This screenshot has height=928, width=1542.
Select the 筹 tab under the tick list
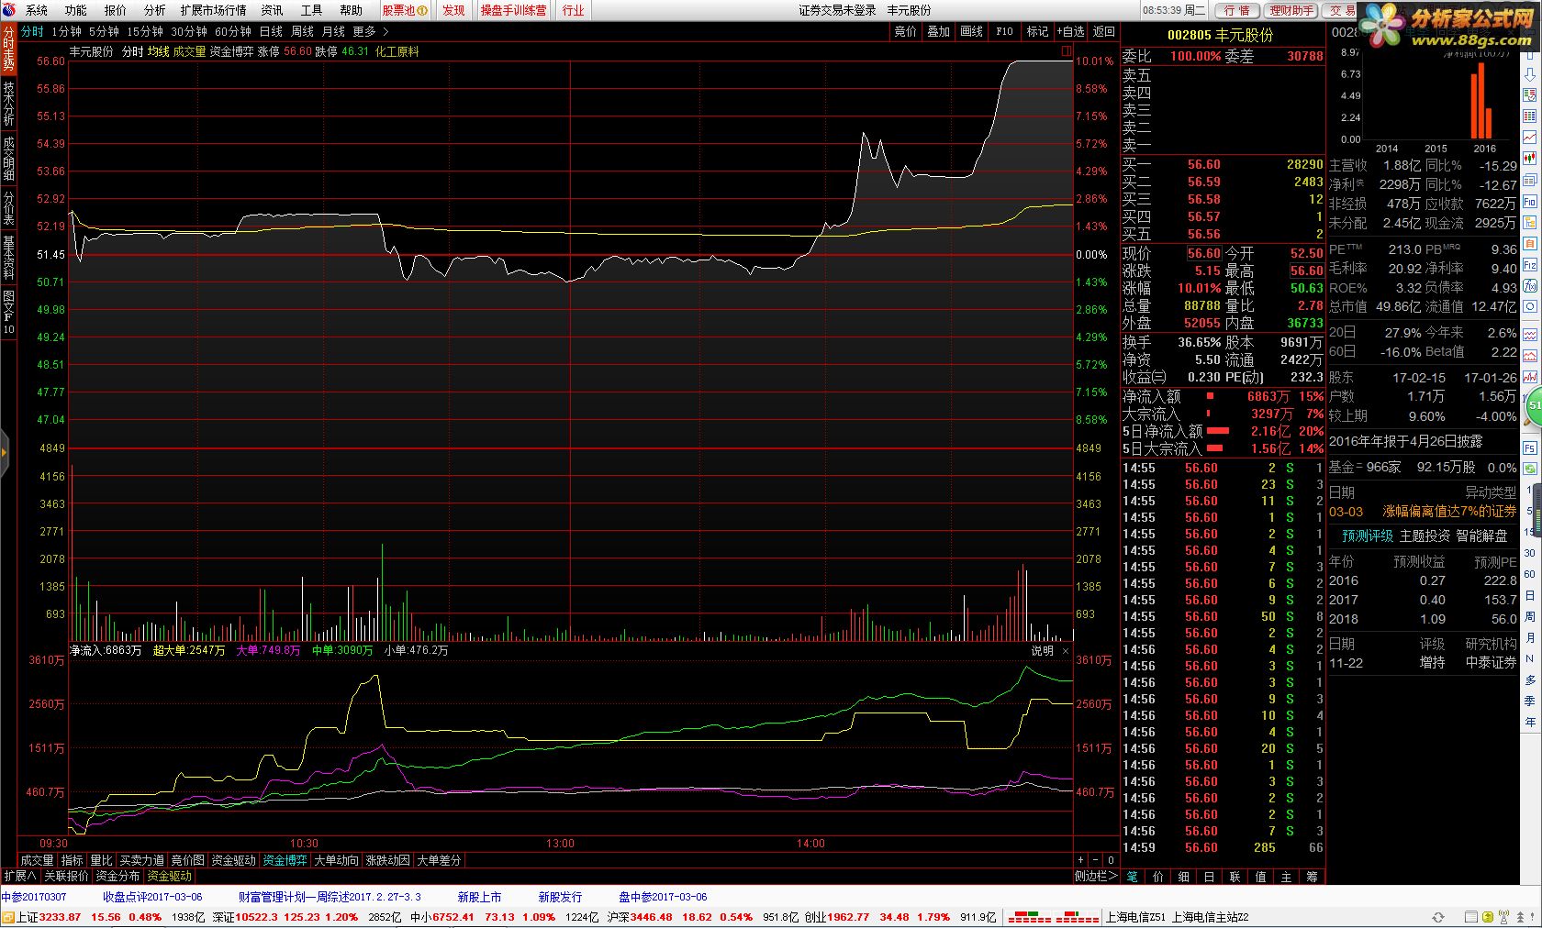pyautogui.click(x=1312, y=877)
